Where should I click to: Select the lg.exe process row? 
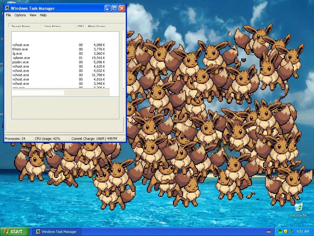[59, 53]
